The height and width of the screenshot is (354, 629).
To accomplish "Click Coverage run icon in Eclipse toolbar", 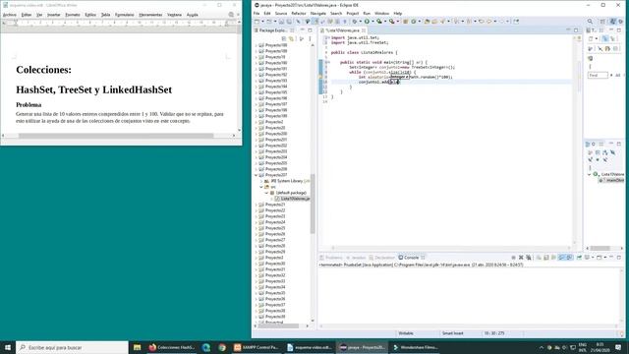I will pyautogui.click(x=379, y=22).
